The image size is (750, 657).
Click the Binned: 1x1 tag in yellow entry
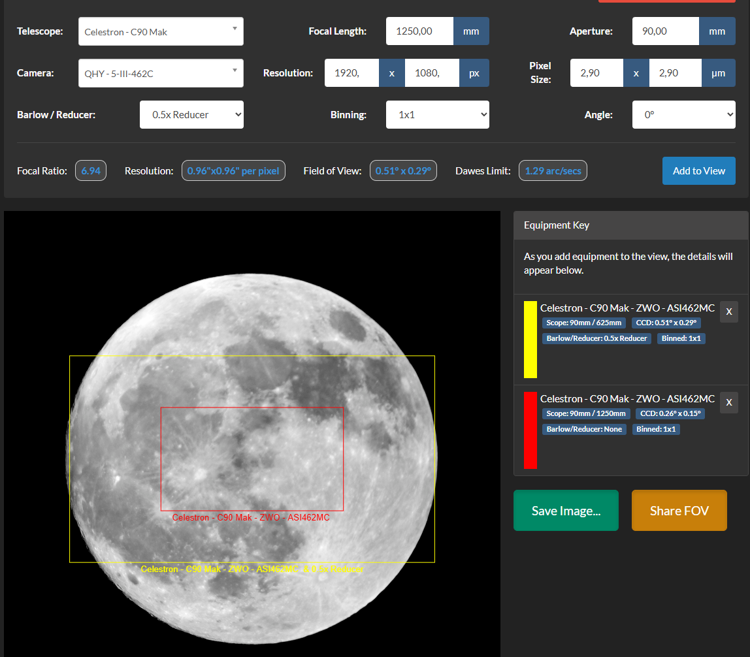click(x=681, y=338)
